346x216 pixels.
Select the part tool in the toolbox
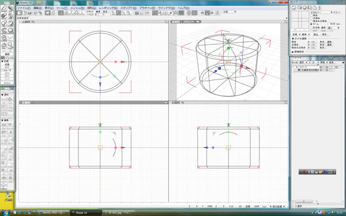tap(10, 9)
